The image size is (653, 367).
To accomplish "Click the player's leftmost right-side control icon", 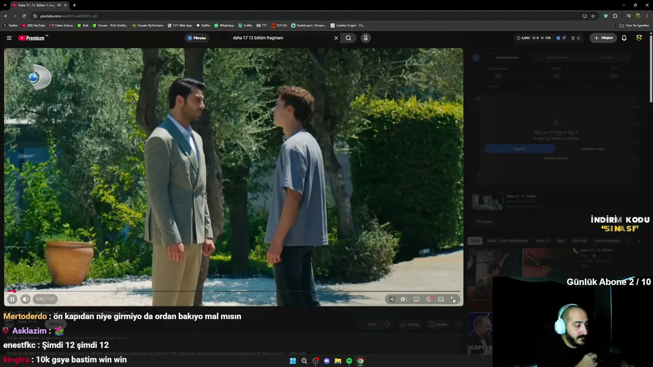I will [392, 299].
